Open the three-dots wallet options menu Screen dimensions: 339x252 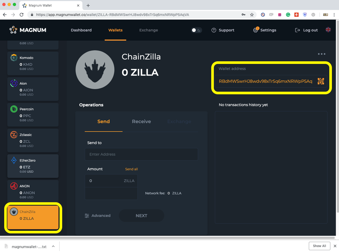tap(321, 54)
